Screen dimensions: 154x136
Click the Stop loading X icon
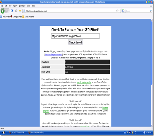[16, 11]
